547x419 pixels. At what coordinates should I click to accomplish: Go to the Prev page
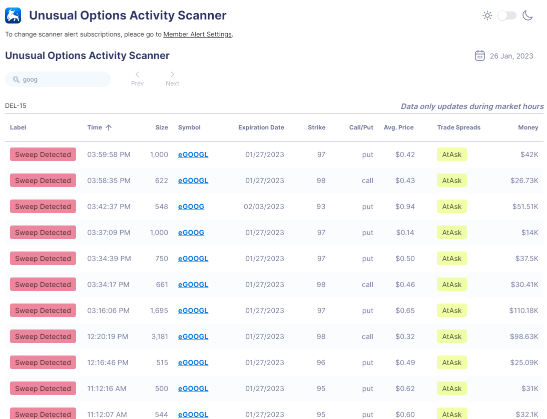pyautogui.click(x=138, y=79)
